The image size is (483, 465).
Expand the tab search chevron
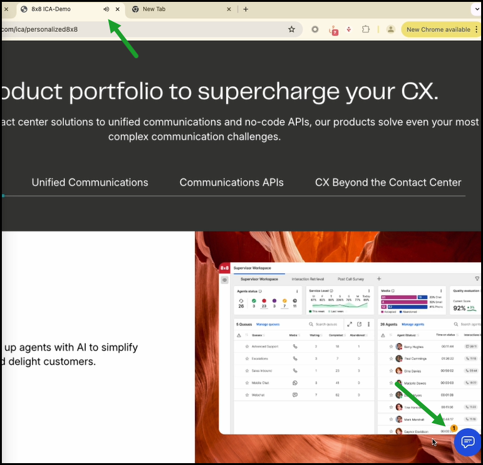pyautogui.click(x=477, y=9)
